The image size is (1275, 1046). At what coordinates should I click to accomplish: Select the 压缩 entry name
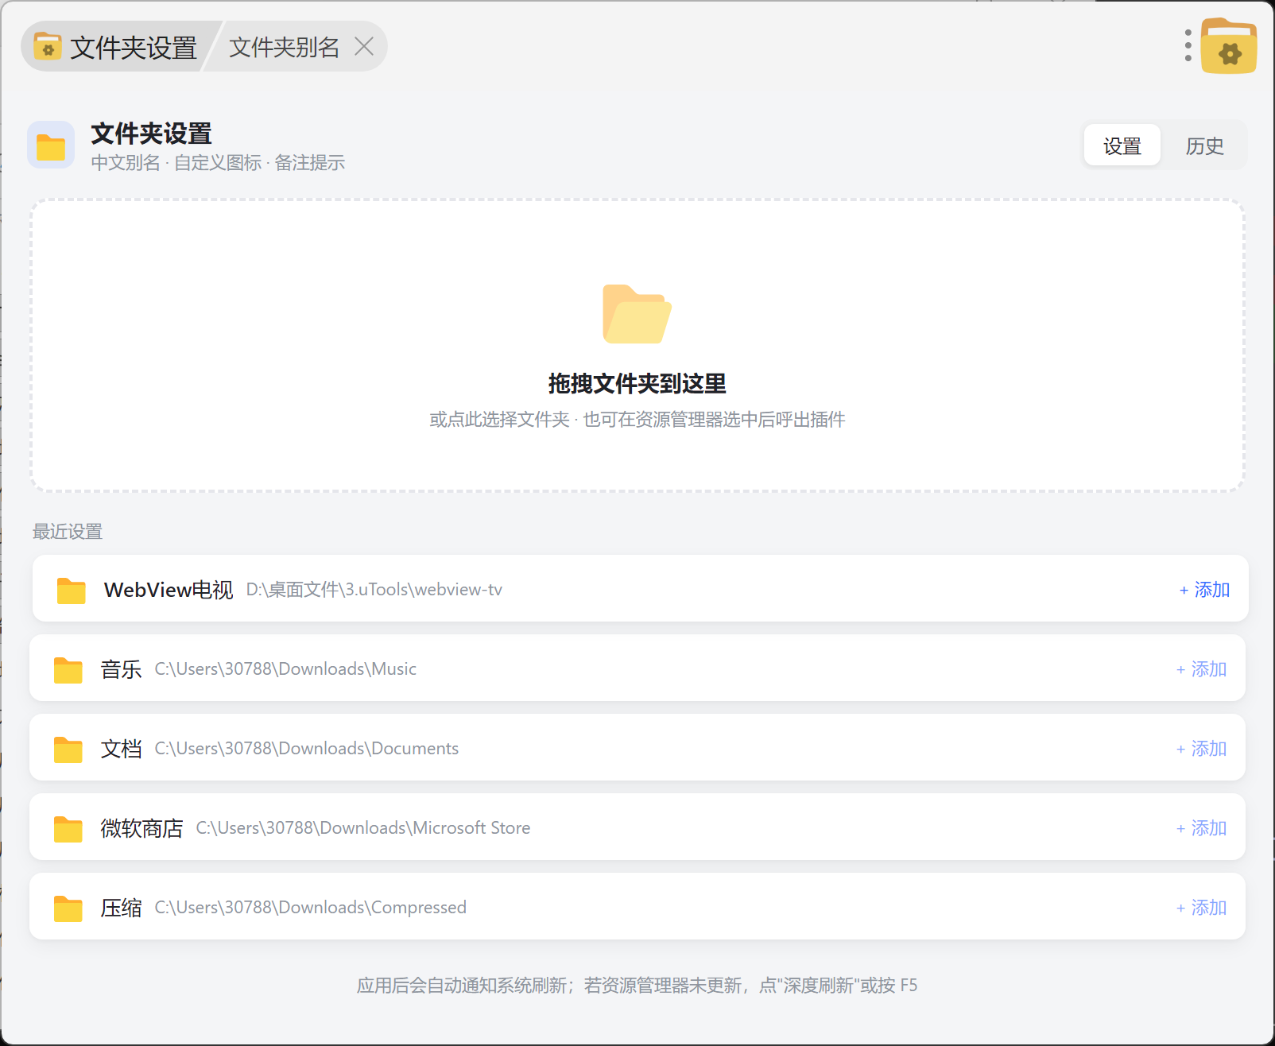coord(121,907)
